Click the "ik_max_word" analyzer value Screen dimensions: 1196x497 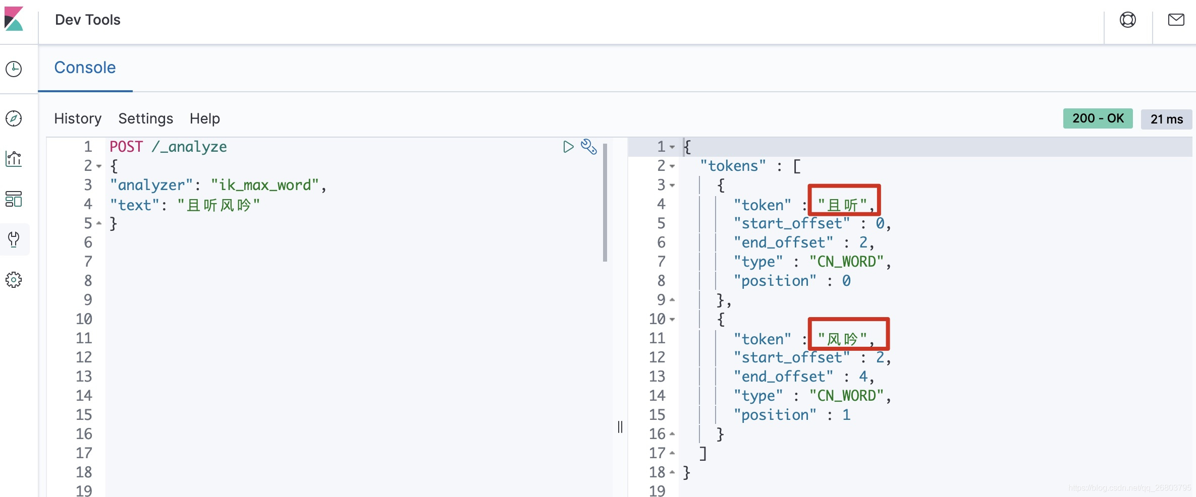click(x=265, y=185)
